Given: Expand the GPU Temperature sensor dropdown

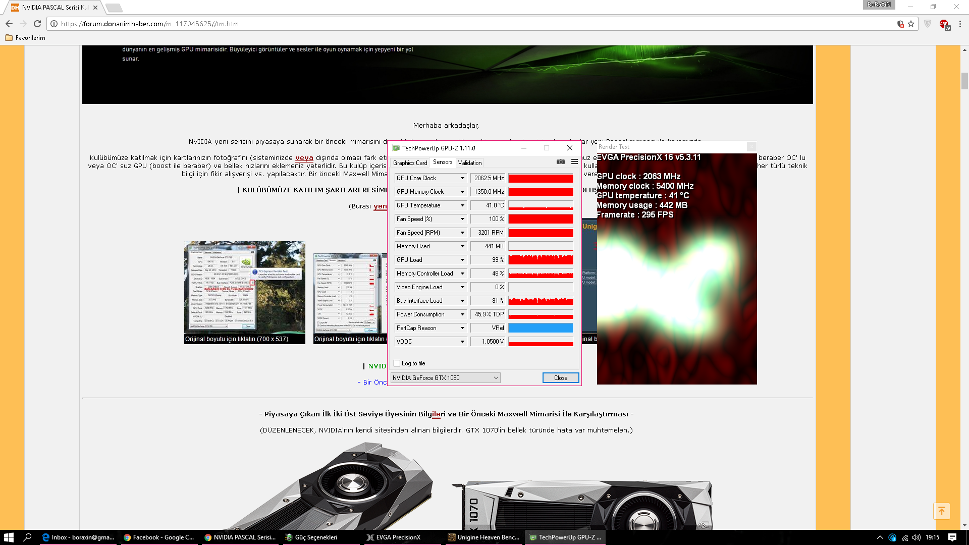Looking at the screenshot, I should (x=462, y=205).
